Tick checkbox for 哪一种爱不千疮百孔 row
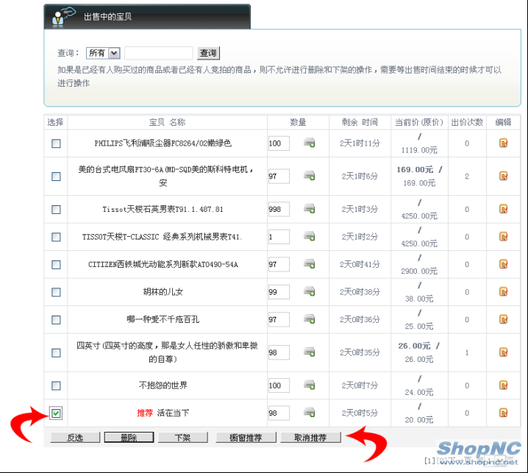 pos(56,320)
